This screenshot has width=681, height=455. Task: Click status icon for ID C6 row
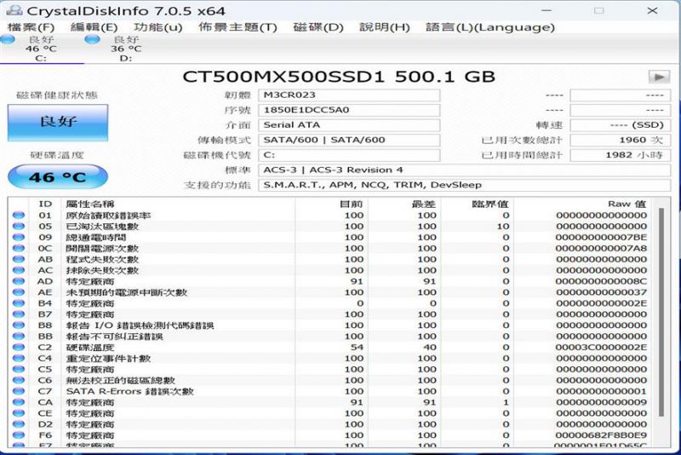pyautogui.click(x=19, y=380)
